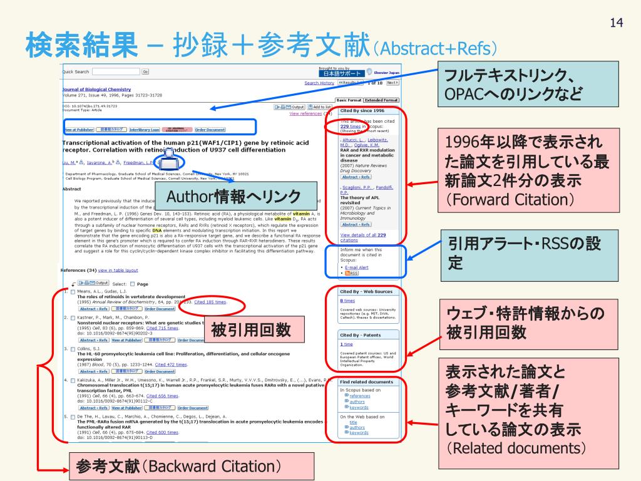
Task: Click Elsevier Japan logo link
Action: [x=383, y=73]
